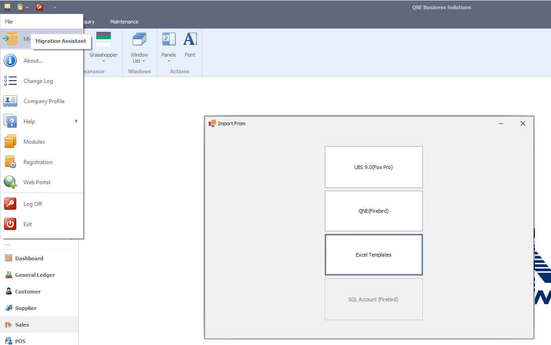The height and width of the screenshot is (345, 551).
Task: Minimize the Import From dialog
Action: coord(501,123)
